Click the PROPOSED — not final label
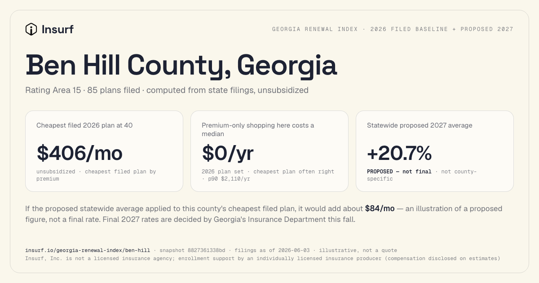Screen dimensions: 539x283 pos(399,172)
